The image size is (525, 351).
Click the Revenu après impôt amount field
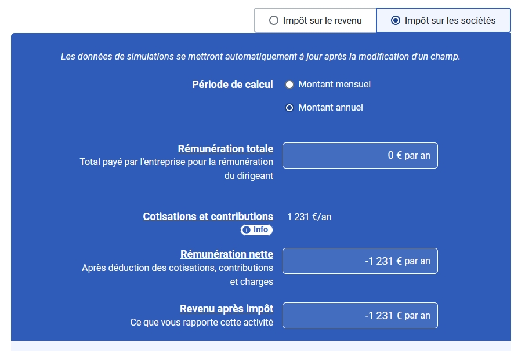[360, 315]
